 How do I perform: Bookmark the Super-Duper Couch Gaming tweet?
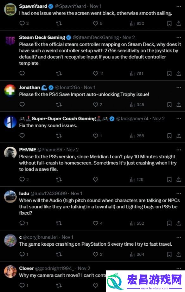pos(169,136)
